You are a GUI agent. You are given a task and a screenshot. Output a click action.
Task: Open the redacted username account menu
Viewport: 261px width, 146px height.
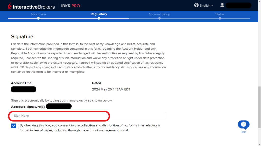(238, 6)
